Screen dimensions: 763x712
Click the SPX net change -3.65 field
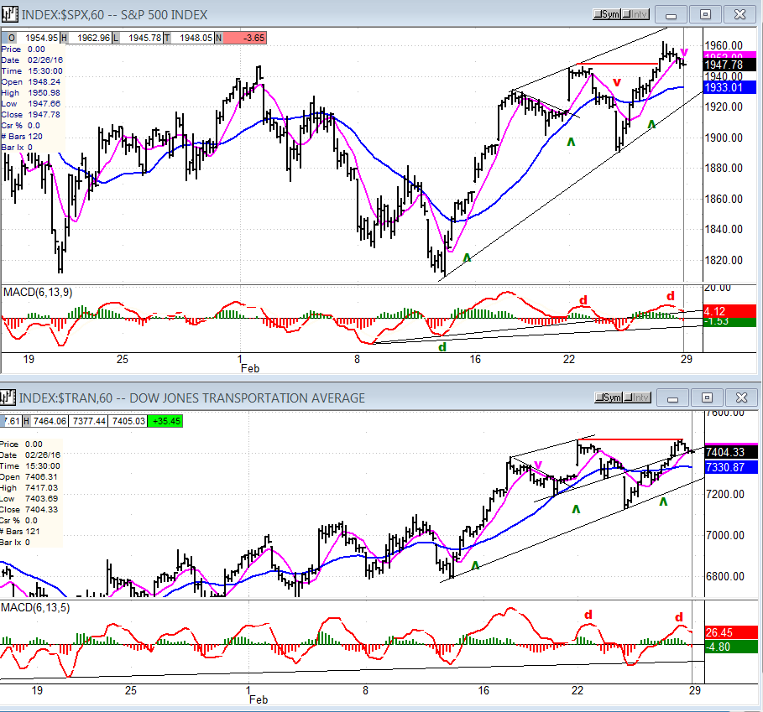pos(245,38)
